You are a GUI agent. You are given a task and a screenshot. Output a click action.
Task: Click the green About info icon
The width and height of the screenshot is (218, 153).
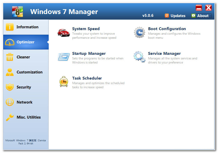(x=193, y=16)
